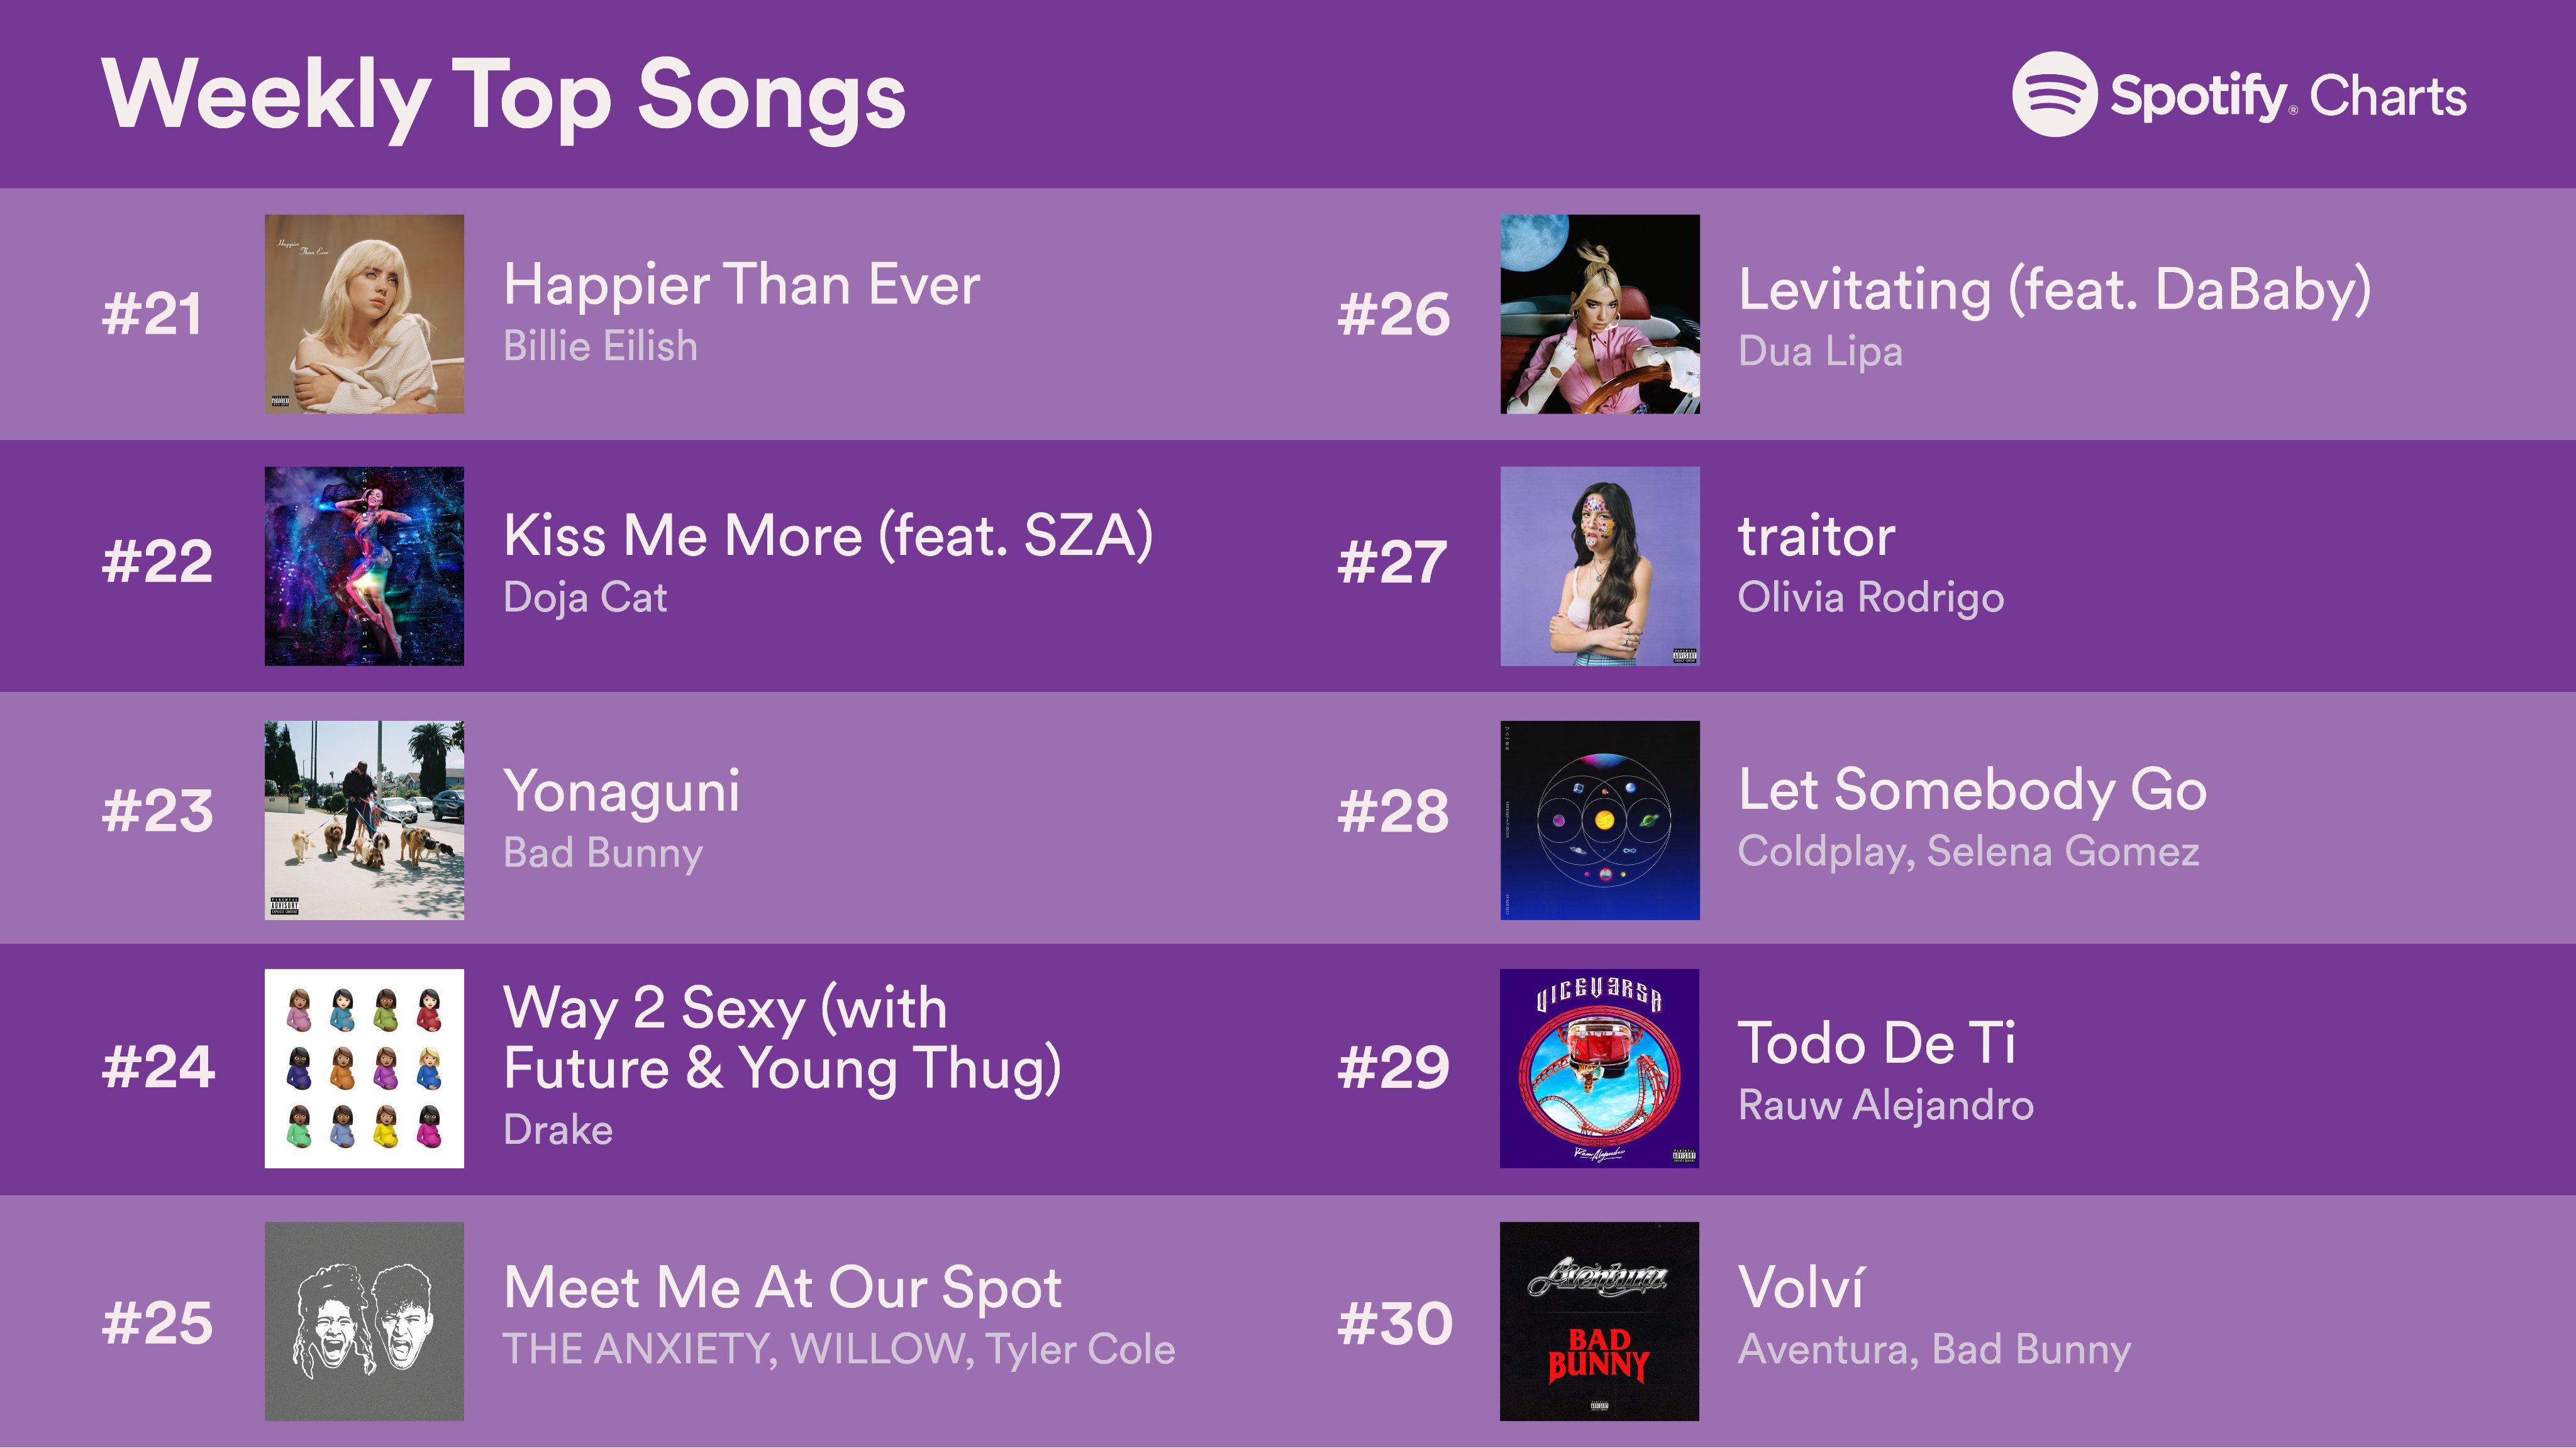This screenshot has width=2576, height=1448.
Task: Select the Billie Eilish artist name
Action: (600, 347)
